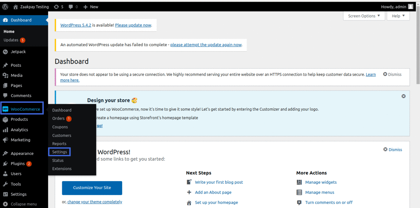Click the Dashboard gauge icon in sidebar

[5, 20]
